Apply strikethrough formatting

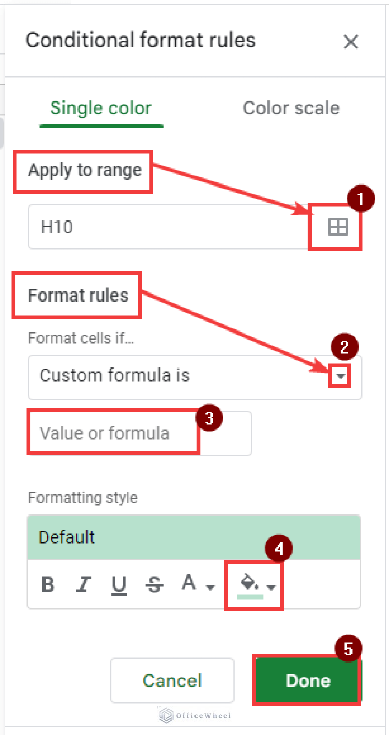(x=154, y=584)
